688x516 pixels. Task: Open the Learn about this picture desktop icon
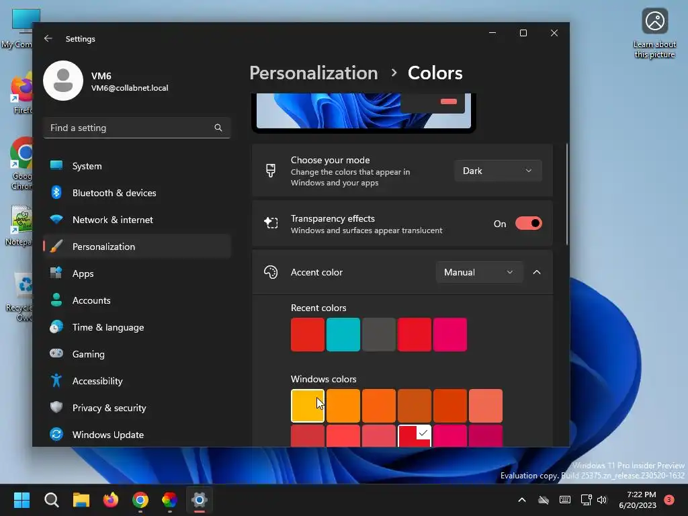point(654,34)
